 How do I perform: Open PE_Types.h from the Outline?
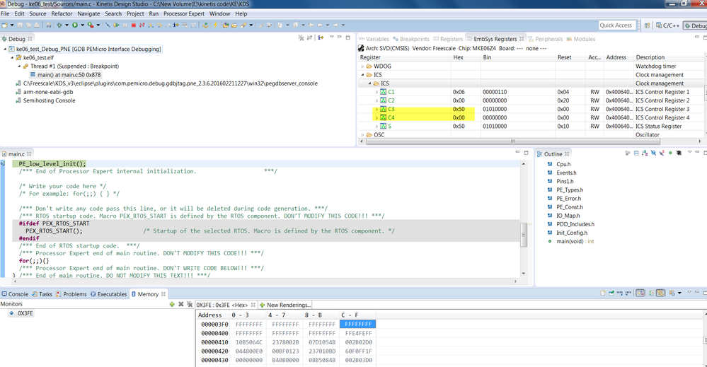[569, 190]
